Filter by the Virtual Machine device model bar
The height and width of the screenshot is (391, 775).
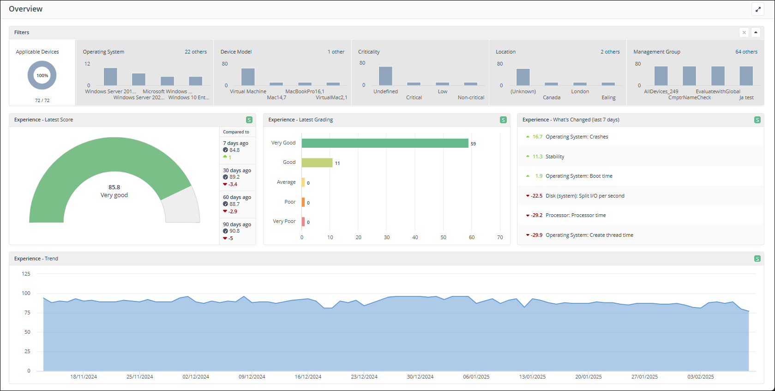[x=248, y=77]
